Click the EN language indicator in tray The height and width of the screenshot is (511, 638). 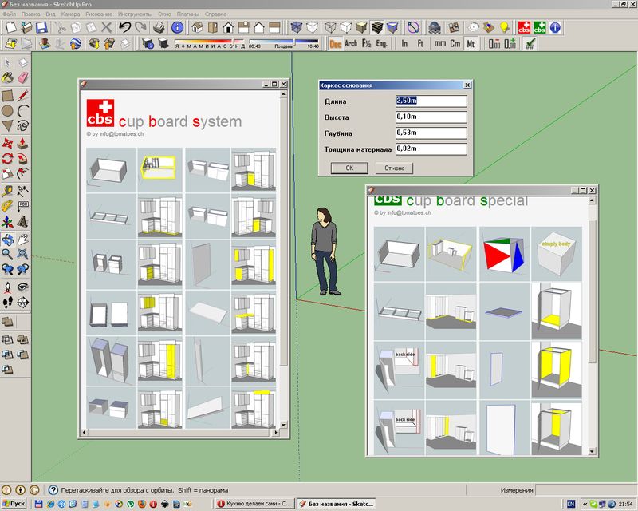[571, 504]
